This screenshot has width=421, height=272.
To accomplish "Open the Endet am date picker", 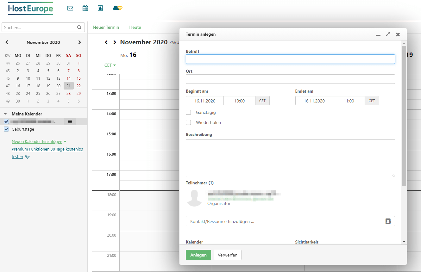I will click(x=314, y=101).
